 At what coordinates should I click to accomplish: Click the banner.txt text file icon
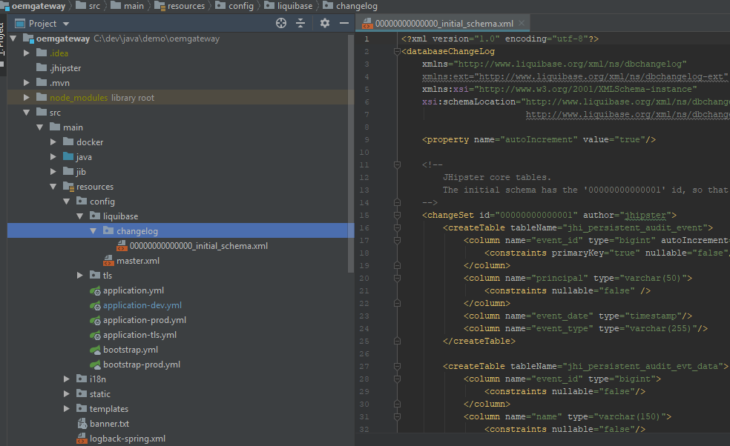tap(82, 424)
